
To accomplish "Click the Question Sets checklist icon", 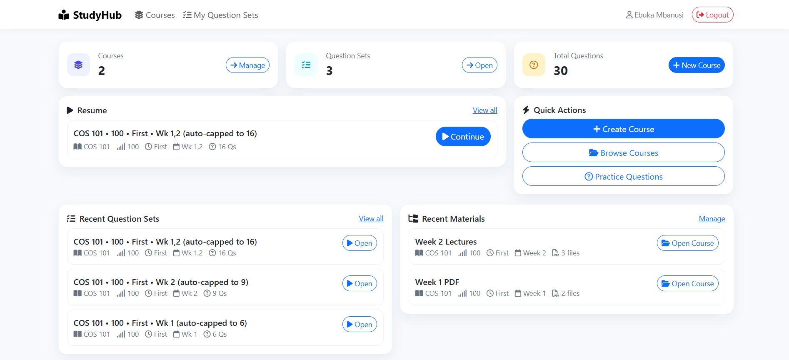I will (x=306, y=65).
